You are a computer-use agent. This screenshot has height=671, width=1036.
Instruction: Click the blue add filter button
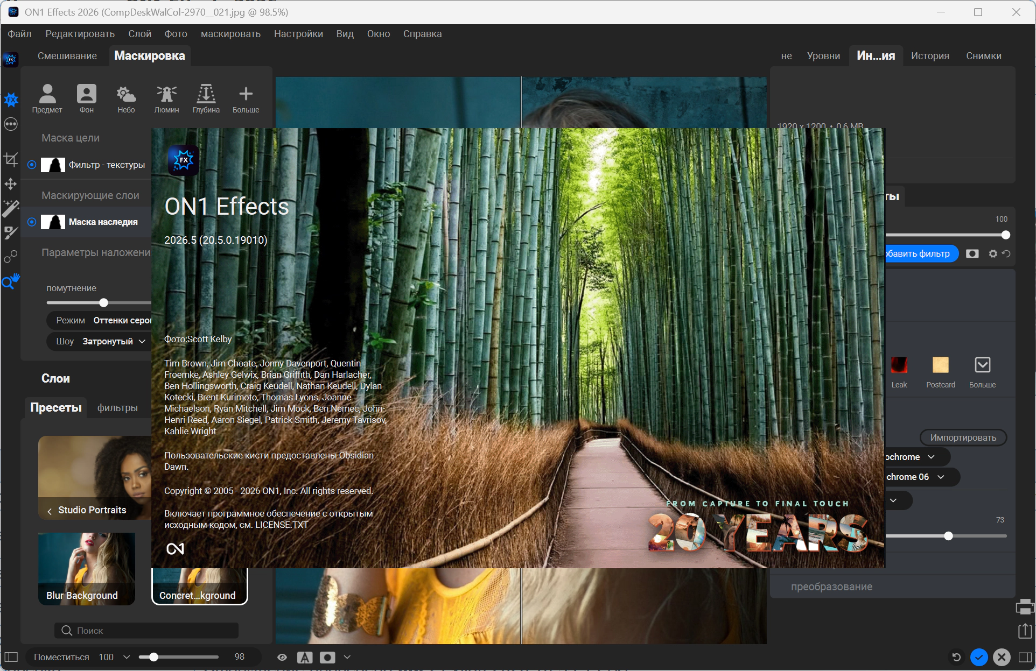(921, 253)
